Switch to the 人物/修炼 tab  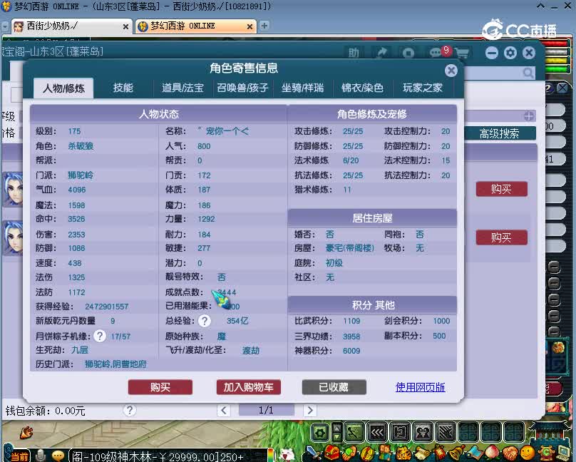pos(63,88)
